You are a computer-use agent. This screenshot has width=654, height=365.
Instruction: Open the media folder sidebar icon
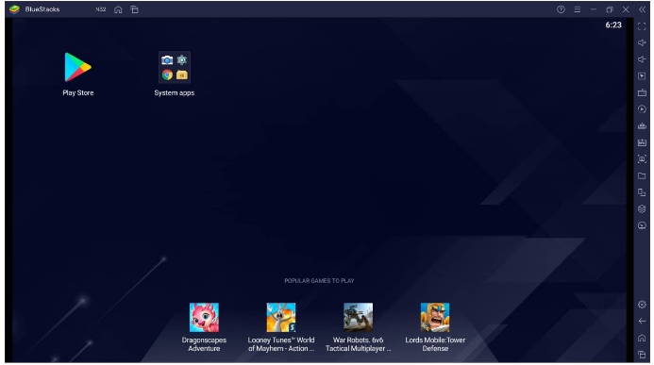click(x=642, y=175)
